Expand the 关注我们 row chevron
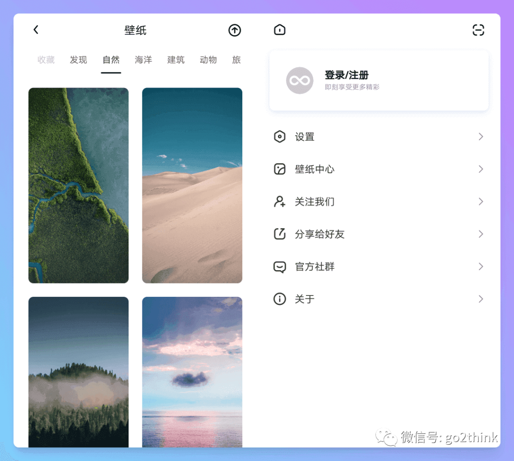This screenshot has width=514, height=461. [481, 202]
